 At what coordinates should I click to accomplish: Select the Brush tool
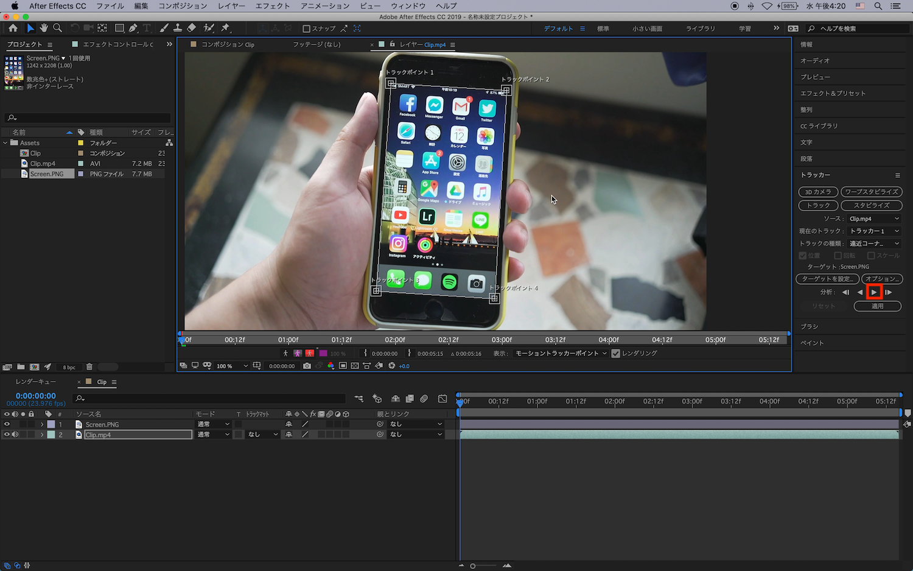[164, 28]
